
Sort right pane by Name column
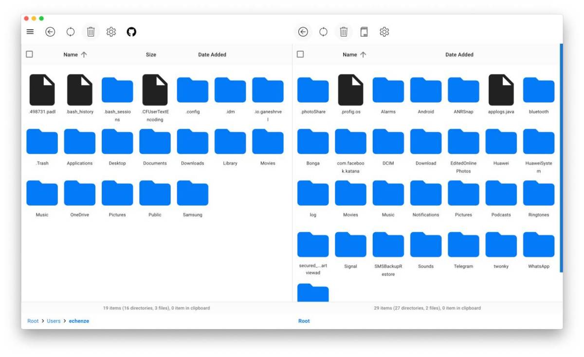tap(354, 54)
